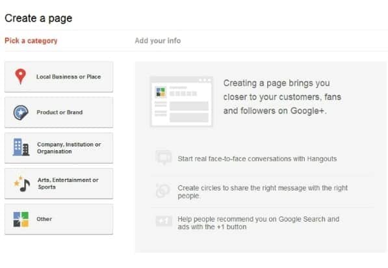
Task: Click the text about +1 button recommendations
Action: 258,223
